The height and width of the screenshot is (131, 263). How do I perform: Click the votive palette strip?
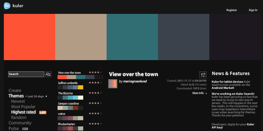click(70, 118)
